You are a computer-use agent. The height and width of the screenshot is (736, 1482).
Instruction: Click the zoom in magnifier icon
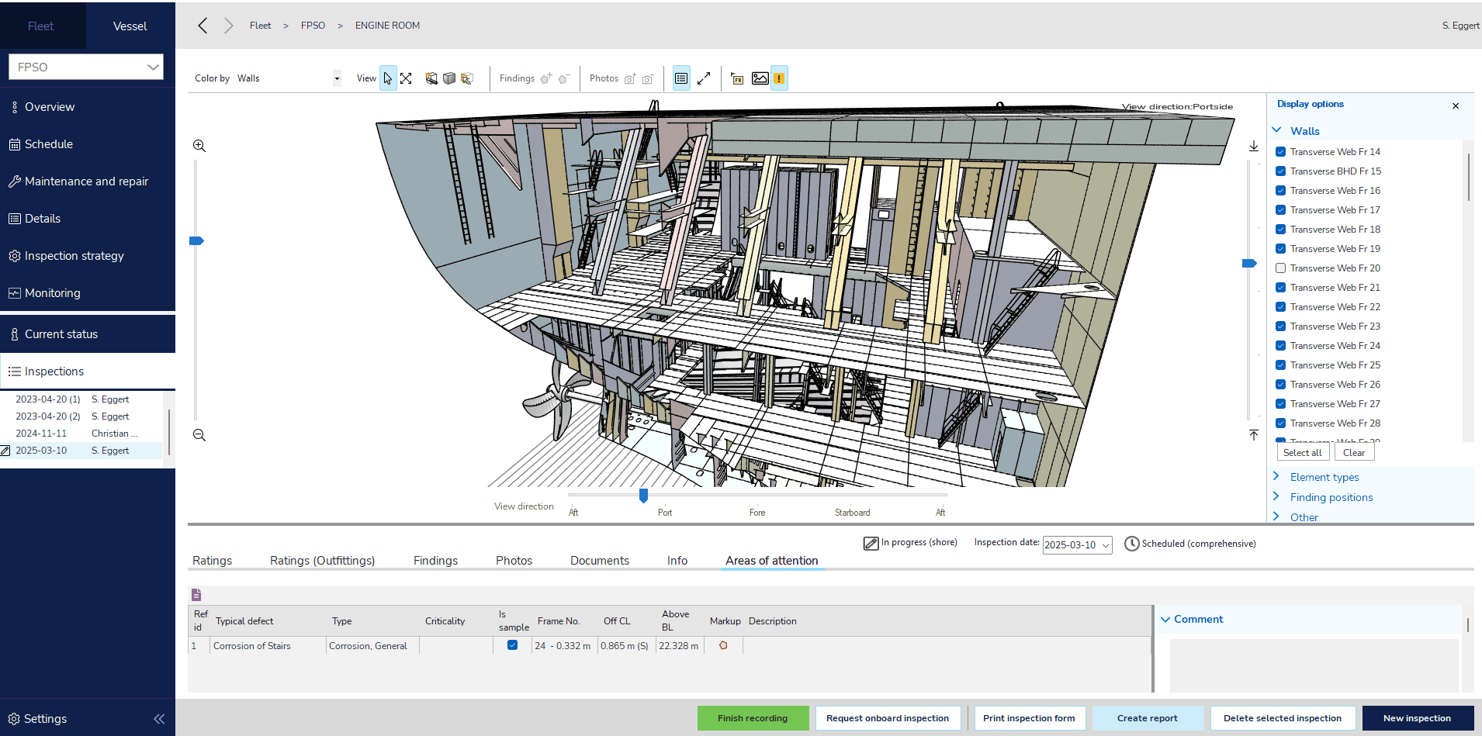click(199, 146)
